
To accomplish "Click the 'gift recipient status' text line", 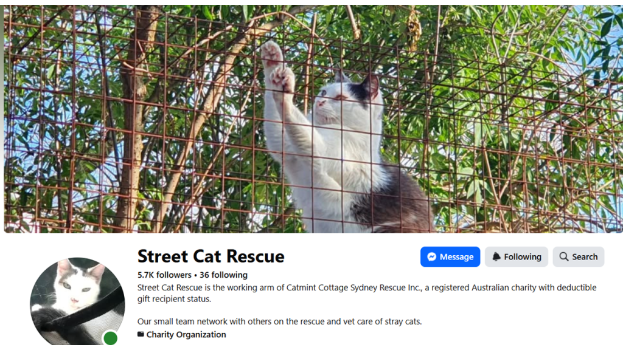I will 174,299.
